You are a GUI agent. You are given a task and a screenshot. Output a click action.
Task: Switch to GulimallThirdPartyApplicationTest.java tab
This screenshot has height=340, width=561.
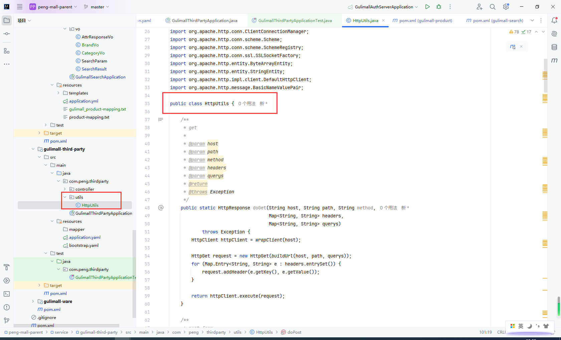(292, 20)
